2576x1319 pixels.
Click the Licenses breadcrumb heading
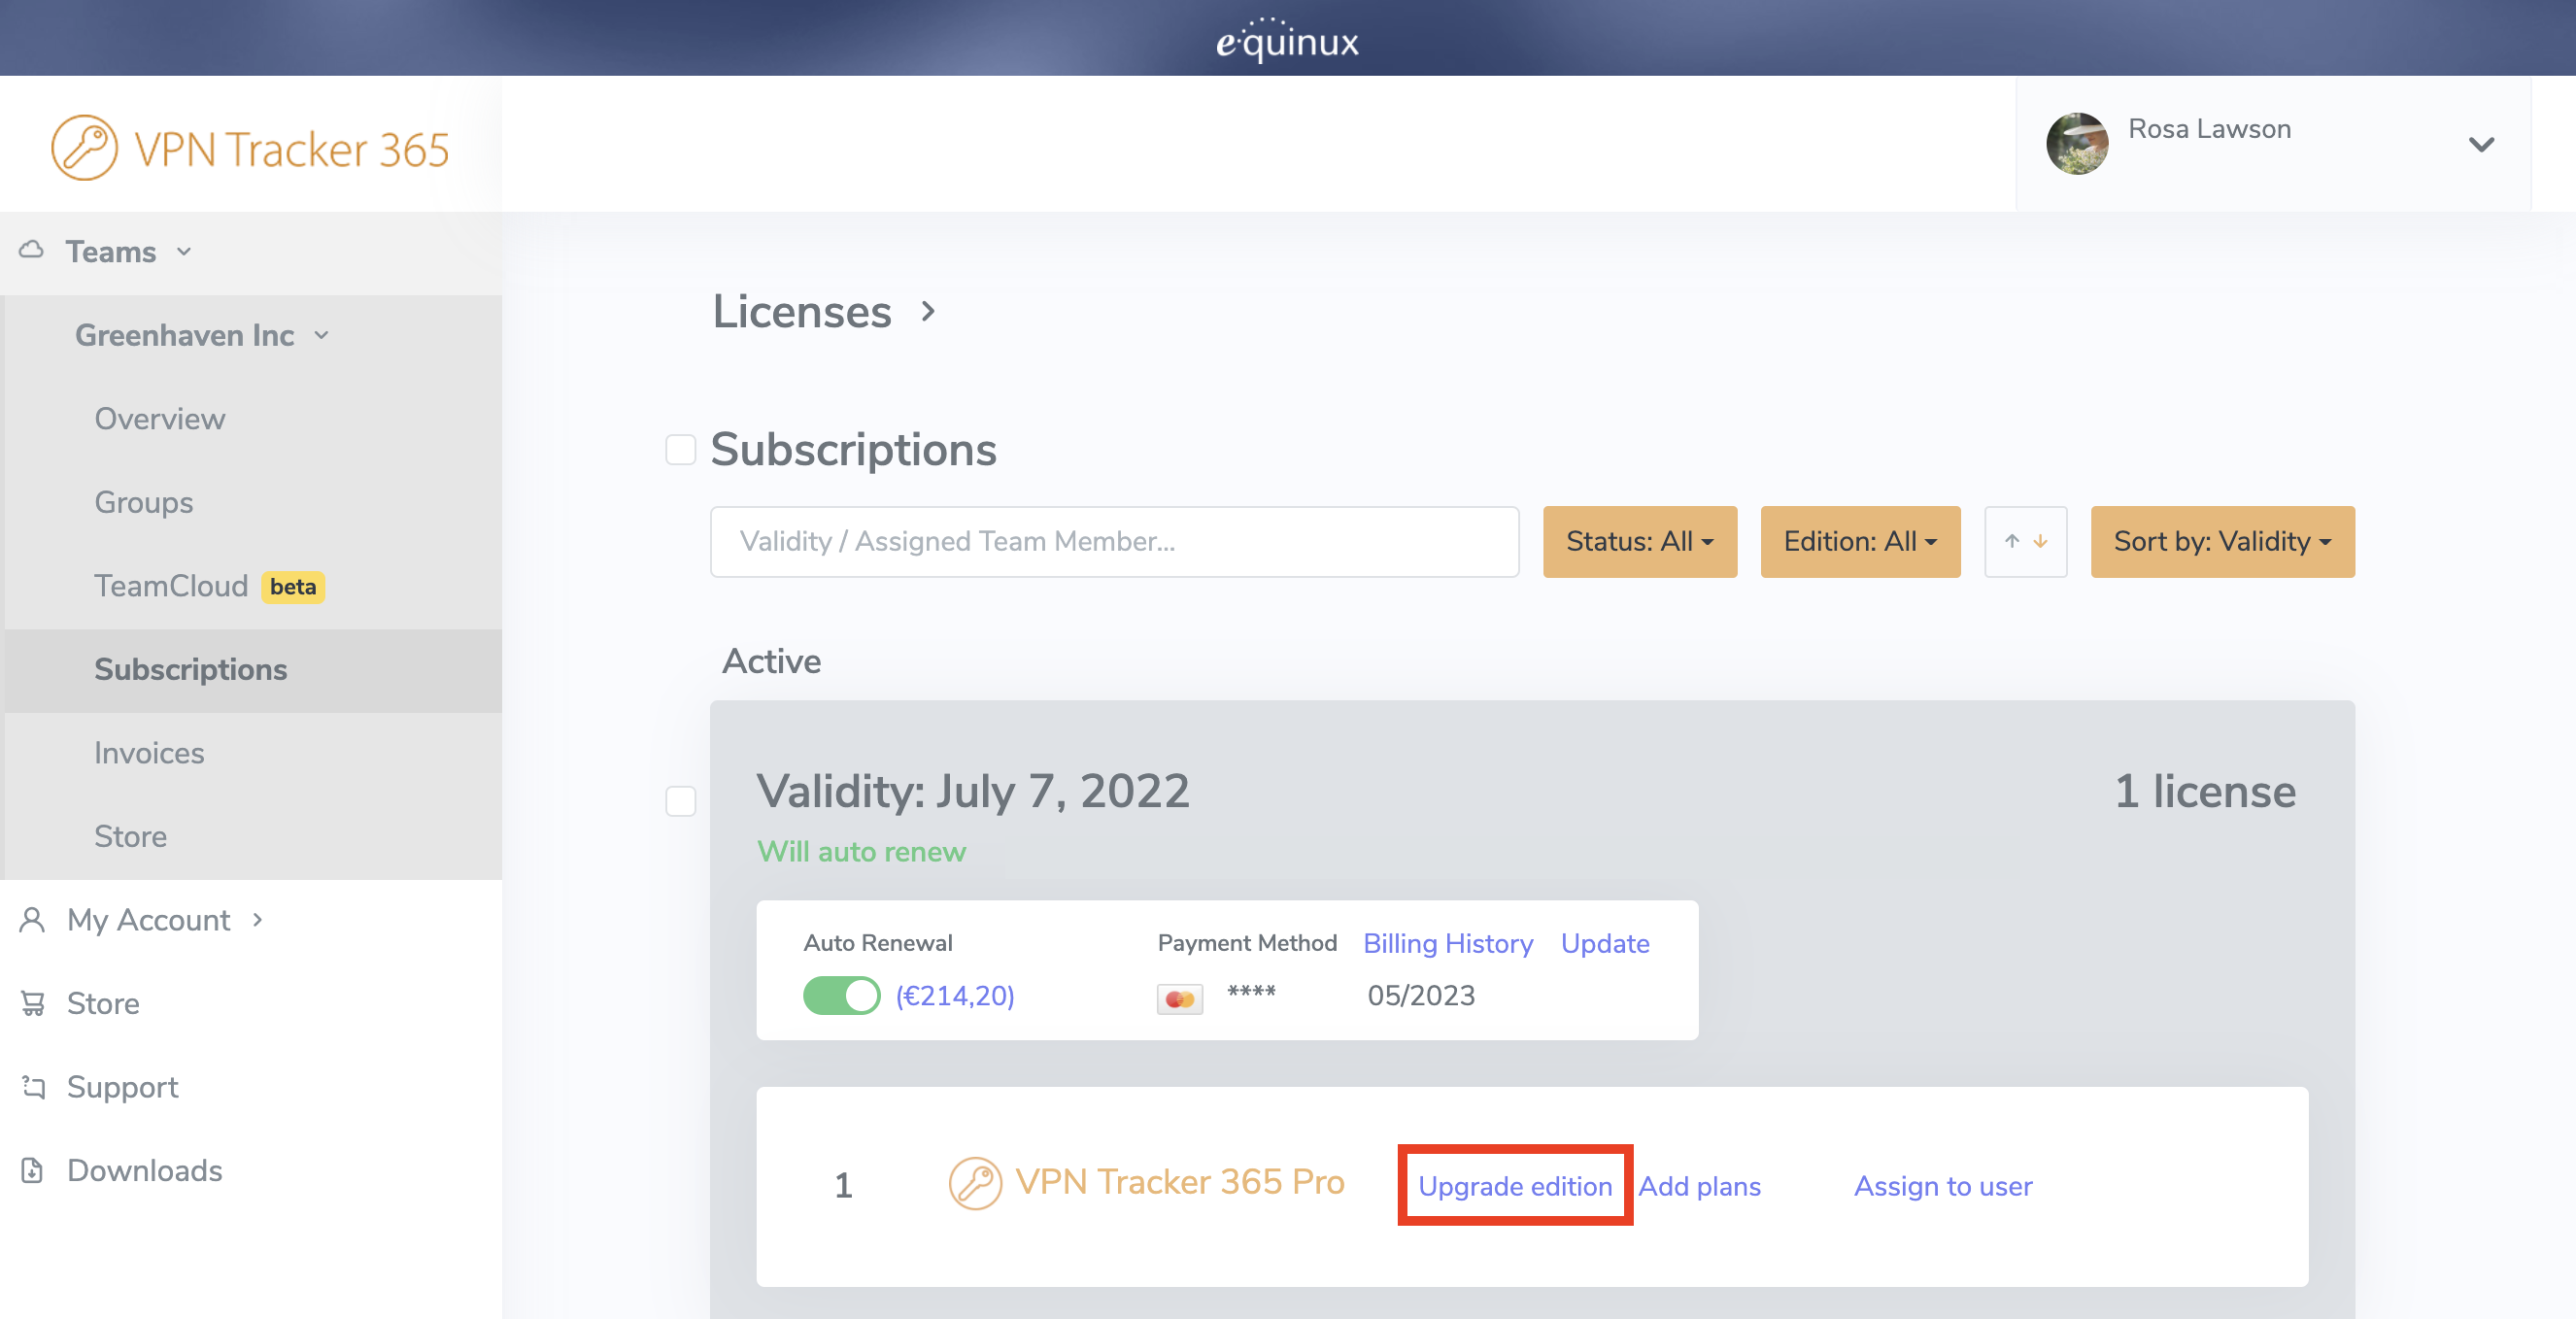[802, 311]
